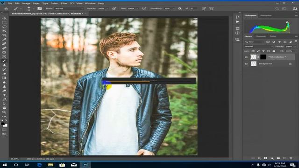This screenshot has width=299, height=168.
Task: Delete layer trash icon
Action: coord(291,158)
